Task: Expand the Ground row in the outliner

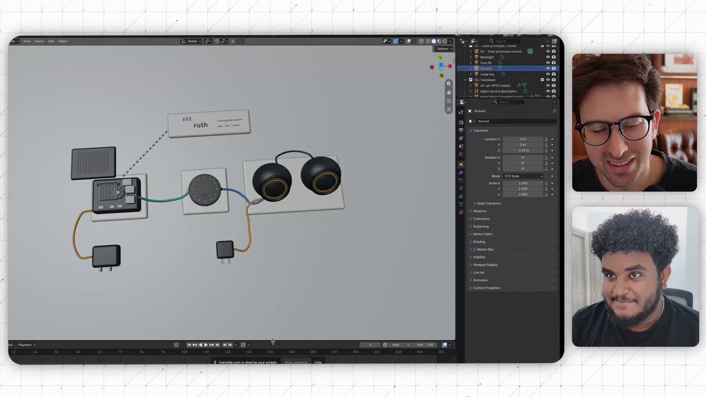Action: coord(470,68)
